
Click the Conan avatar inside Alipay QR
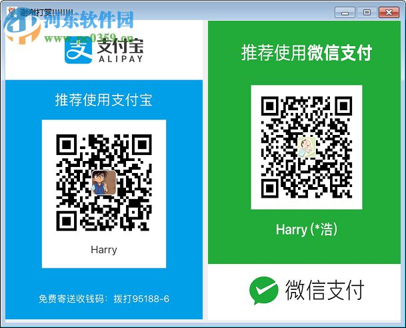click(104, 182)
